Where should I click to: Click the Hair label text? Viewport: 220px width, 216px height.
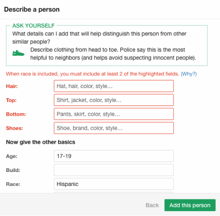pos(12,86)
